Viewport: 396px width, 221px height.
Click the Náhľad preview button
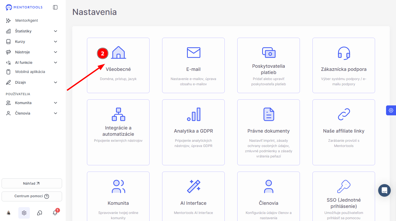click(32, 183)
